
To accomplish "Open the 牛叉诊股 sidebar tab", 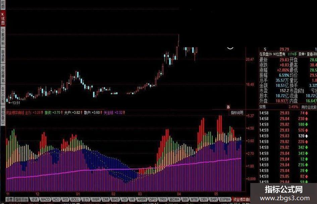I will [x=3, y=95].
